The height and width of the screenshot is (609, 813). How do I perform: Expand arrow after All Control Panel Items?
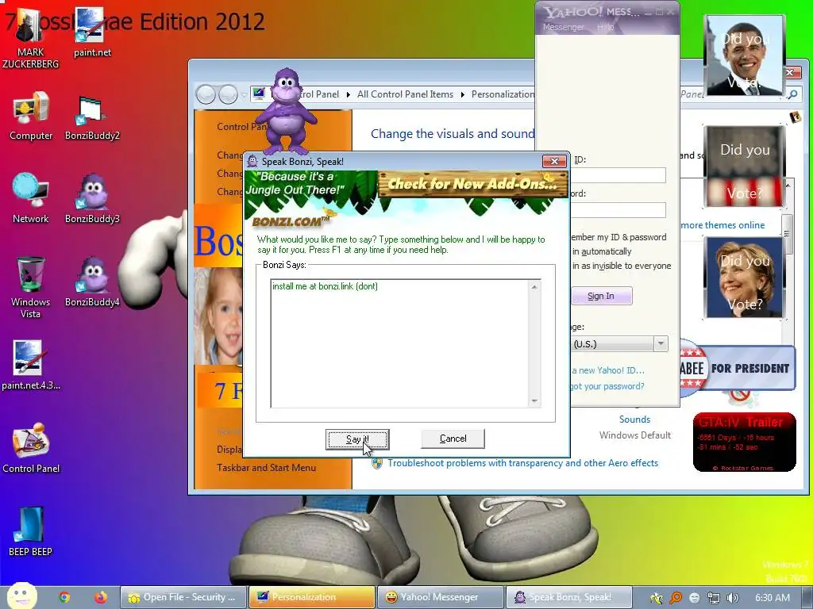point(463,94)
